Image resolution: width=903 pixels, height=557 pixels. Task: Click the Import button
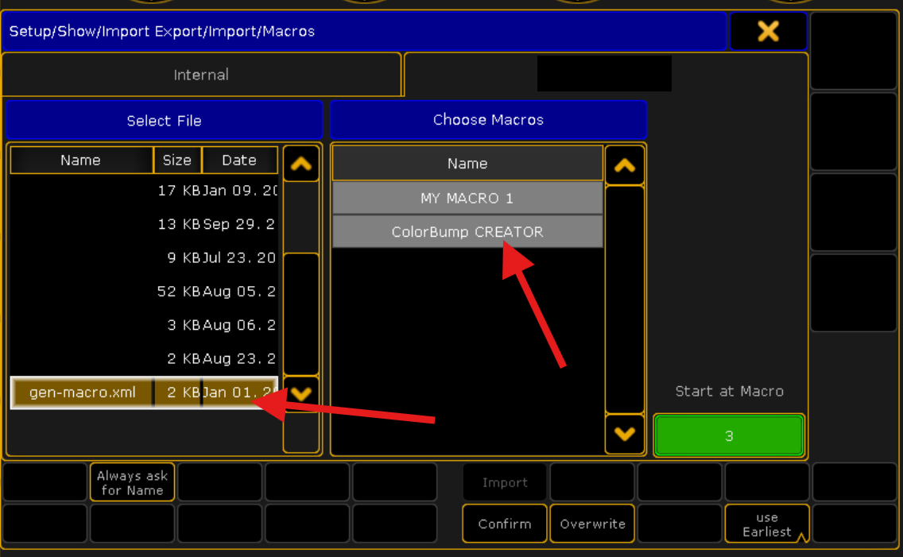[505, 483]
